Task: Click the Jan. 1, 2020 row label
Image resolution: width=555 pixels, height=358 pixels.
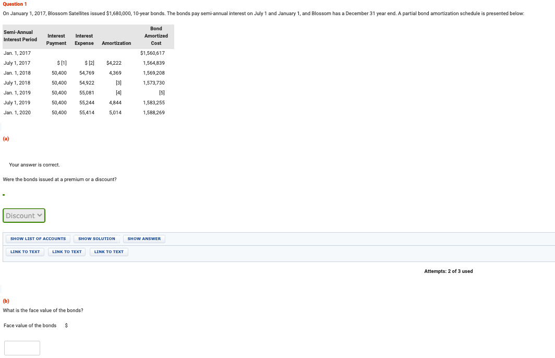Action: 17,113
